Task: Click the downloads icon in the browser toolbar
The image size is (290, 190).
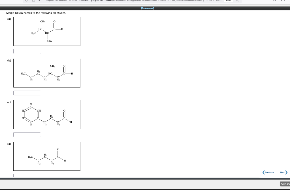Action: [283, 1]
